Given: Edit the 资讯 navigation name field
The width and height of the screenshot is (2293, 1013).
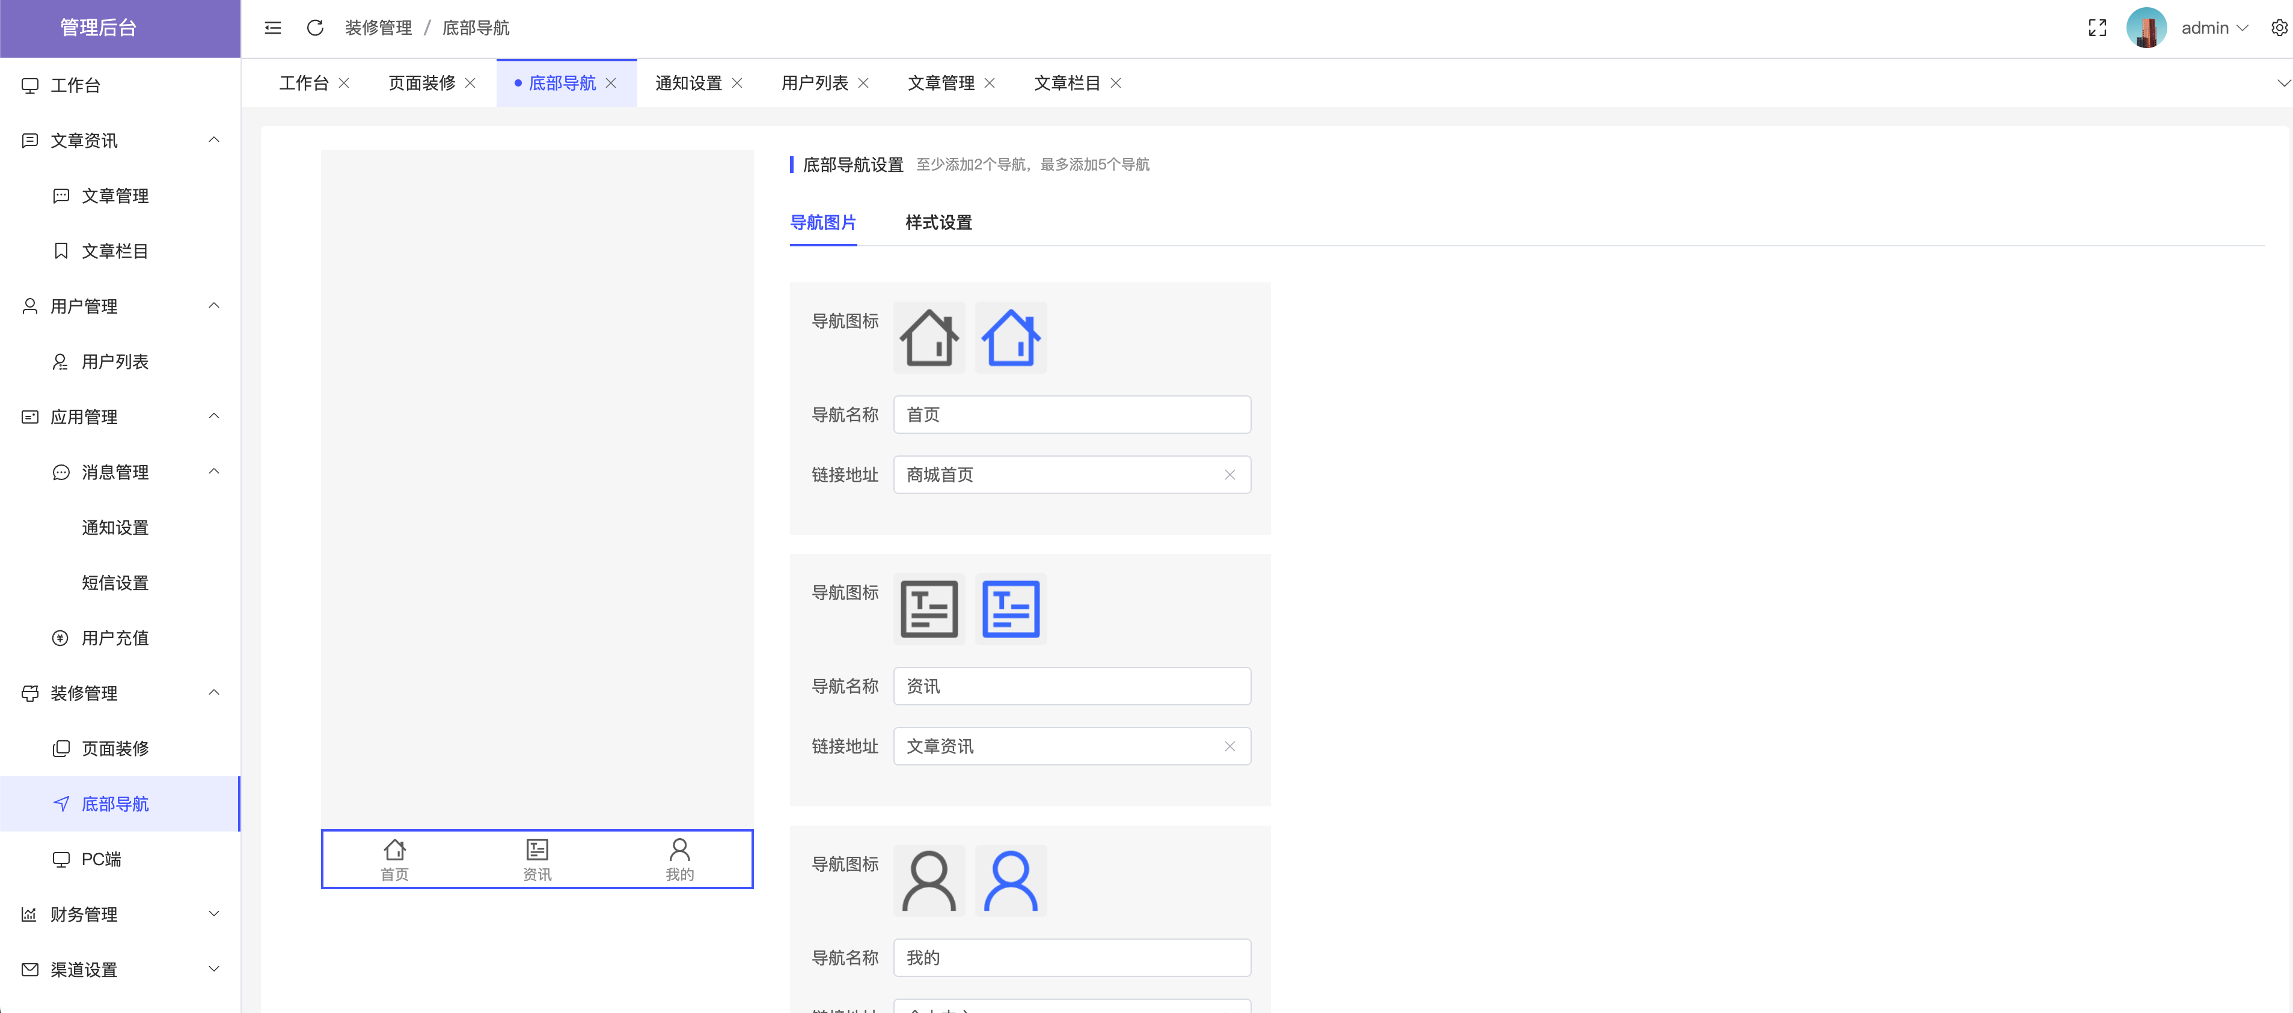Looking at the screenshot, I should click(1072, 687).
